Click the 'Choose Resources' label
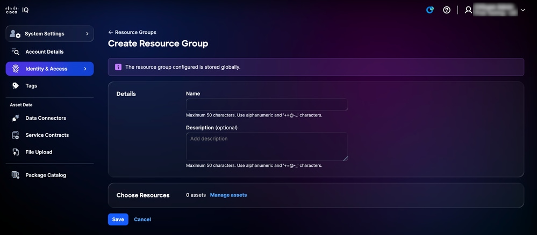Screen dimensions: 537x235 (x=143, y=195)
